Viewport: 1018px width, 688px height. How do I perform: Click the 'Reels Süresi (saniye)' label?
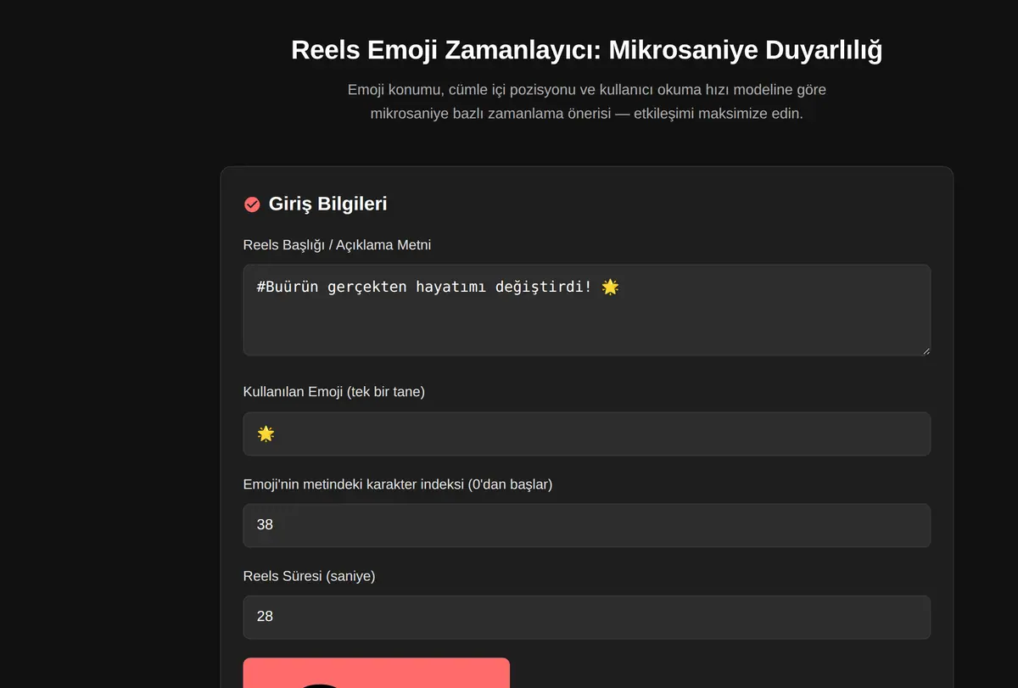tap(309, 576)
